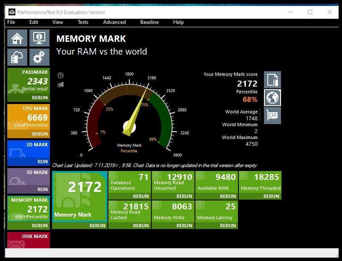Click the save results document icon
Screen dimensions: 342x261
click(x=272, y=80)
